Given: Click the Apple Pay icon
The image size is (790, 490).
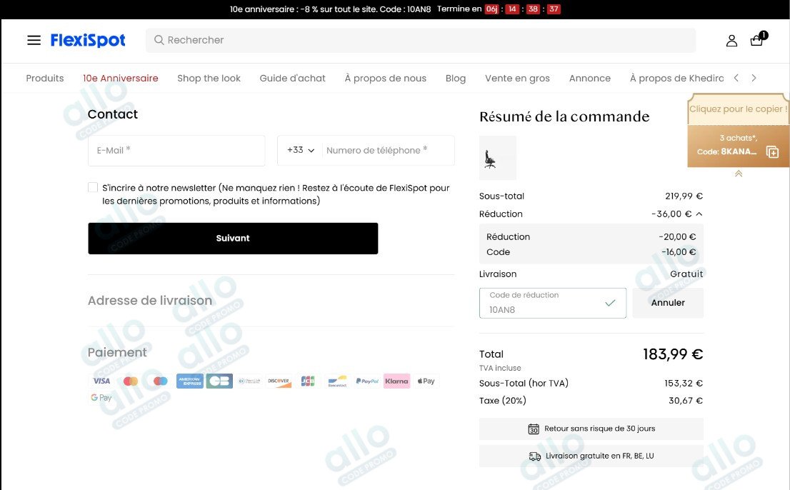Looking at the screenshot, I should pos(426,381).
